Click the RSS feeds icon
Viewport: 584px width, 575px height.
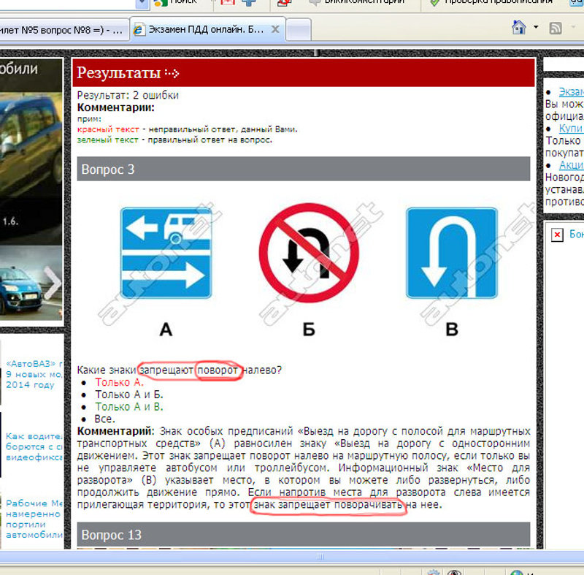[x=556, y=28]
